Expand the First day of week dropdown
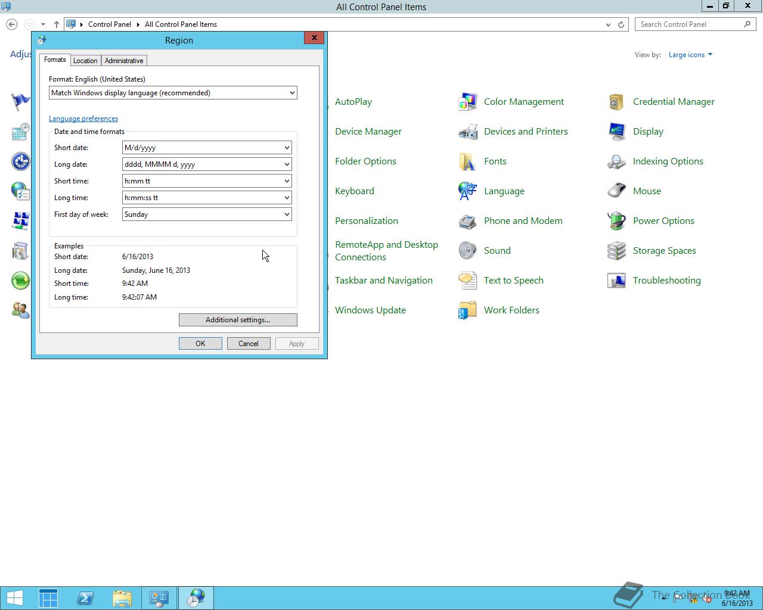The height and width of the screenshot is (610, 763). coord(207,214)
